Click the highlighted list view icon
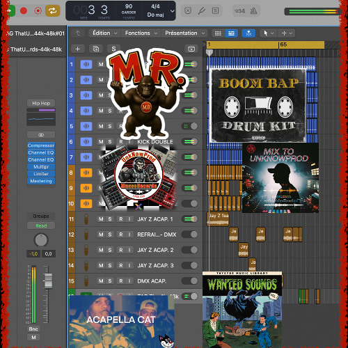The height and width of the screenshot is (348, 348). (x=231, y=33)
